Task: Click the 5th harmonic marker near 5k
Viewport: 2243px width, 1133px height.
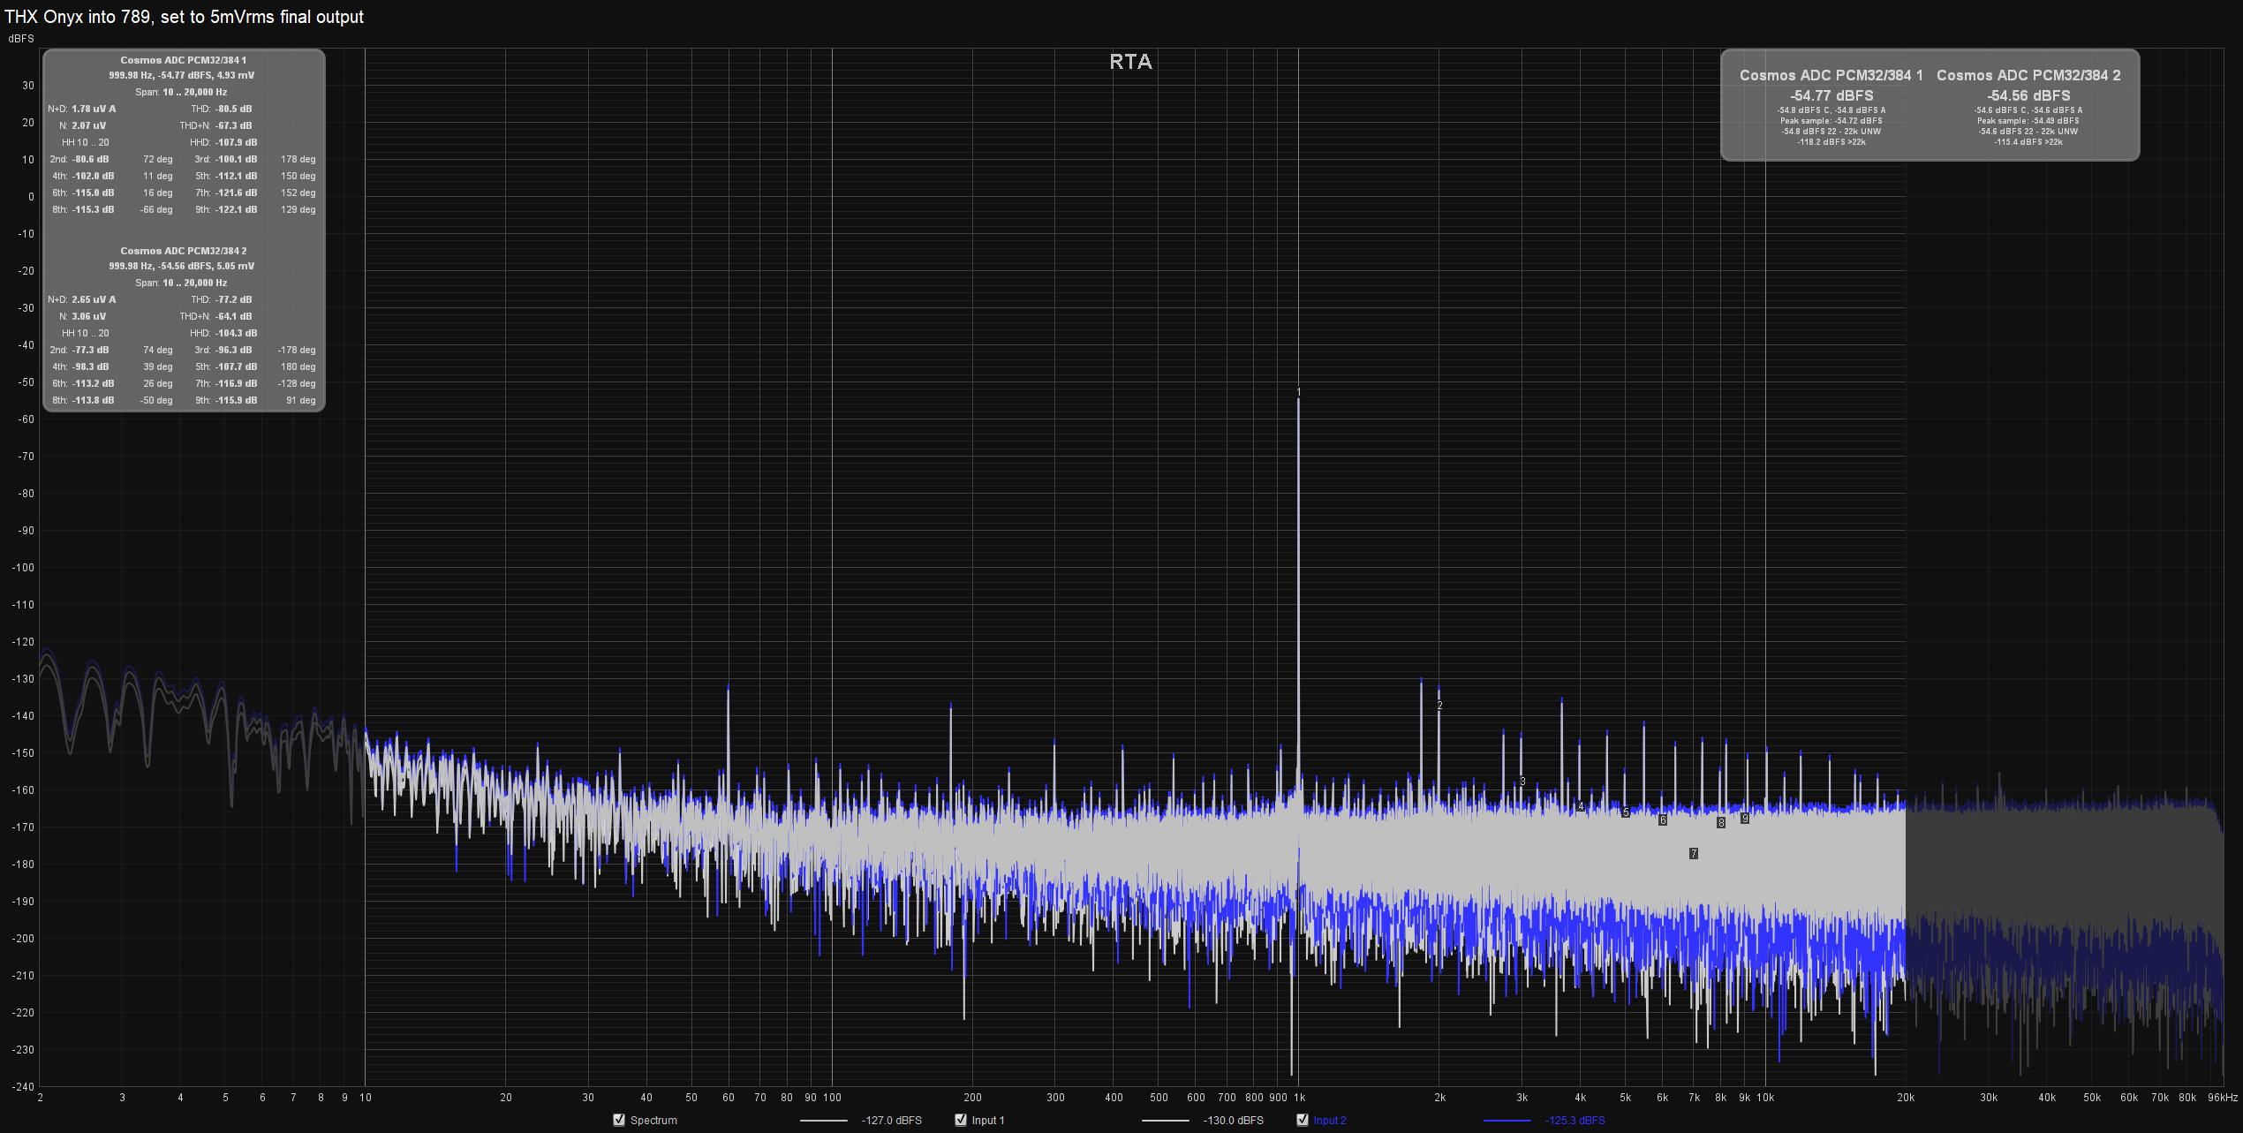Action: pyautogui.click(x=1626, y=812)
